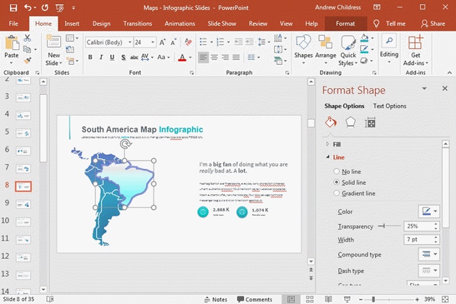Select the Solid line option
The image size is (456, 304).
point(337,182)
